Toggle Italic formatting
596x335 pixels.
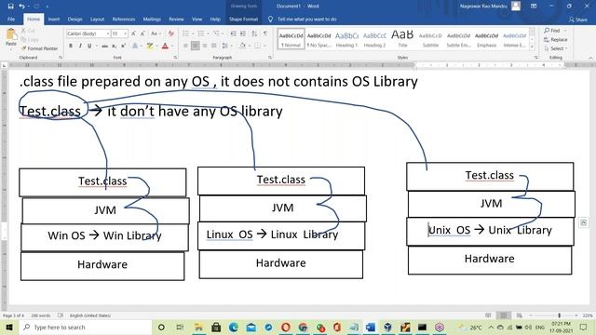click(80, 46)
